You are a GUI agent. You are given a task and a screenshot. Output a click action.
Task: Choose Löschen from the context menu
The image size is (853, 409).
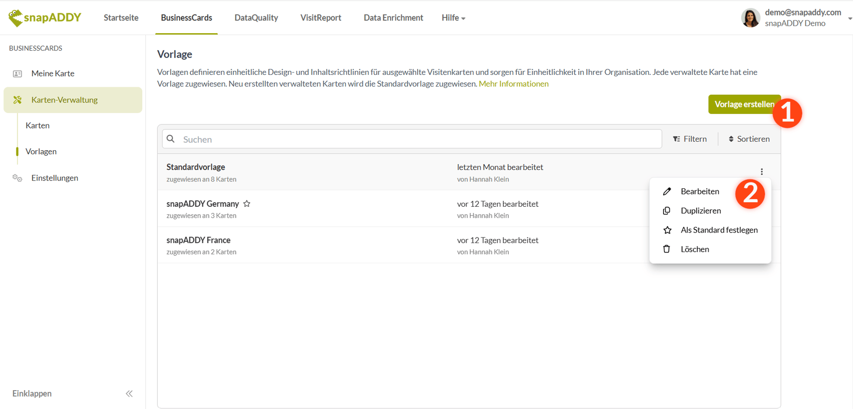point(694,249)
